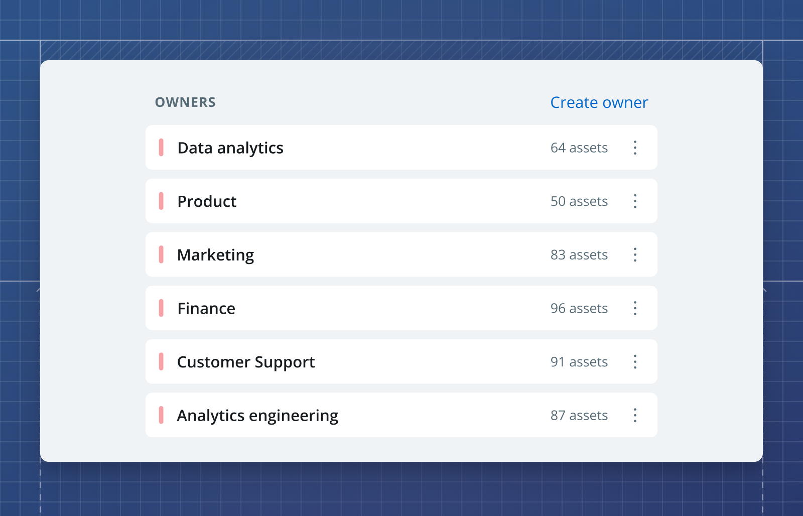
Task: Open the Analytics engineering owner
Action: (401, 415)
